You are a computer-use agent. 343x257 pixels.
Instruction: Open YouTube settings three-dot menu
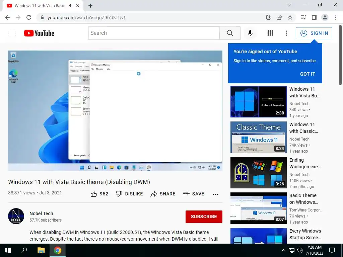[x=286, y=33]
